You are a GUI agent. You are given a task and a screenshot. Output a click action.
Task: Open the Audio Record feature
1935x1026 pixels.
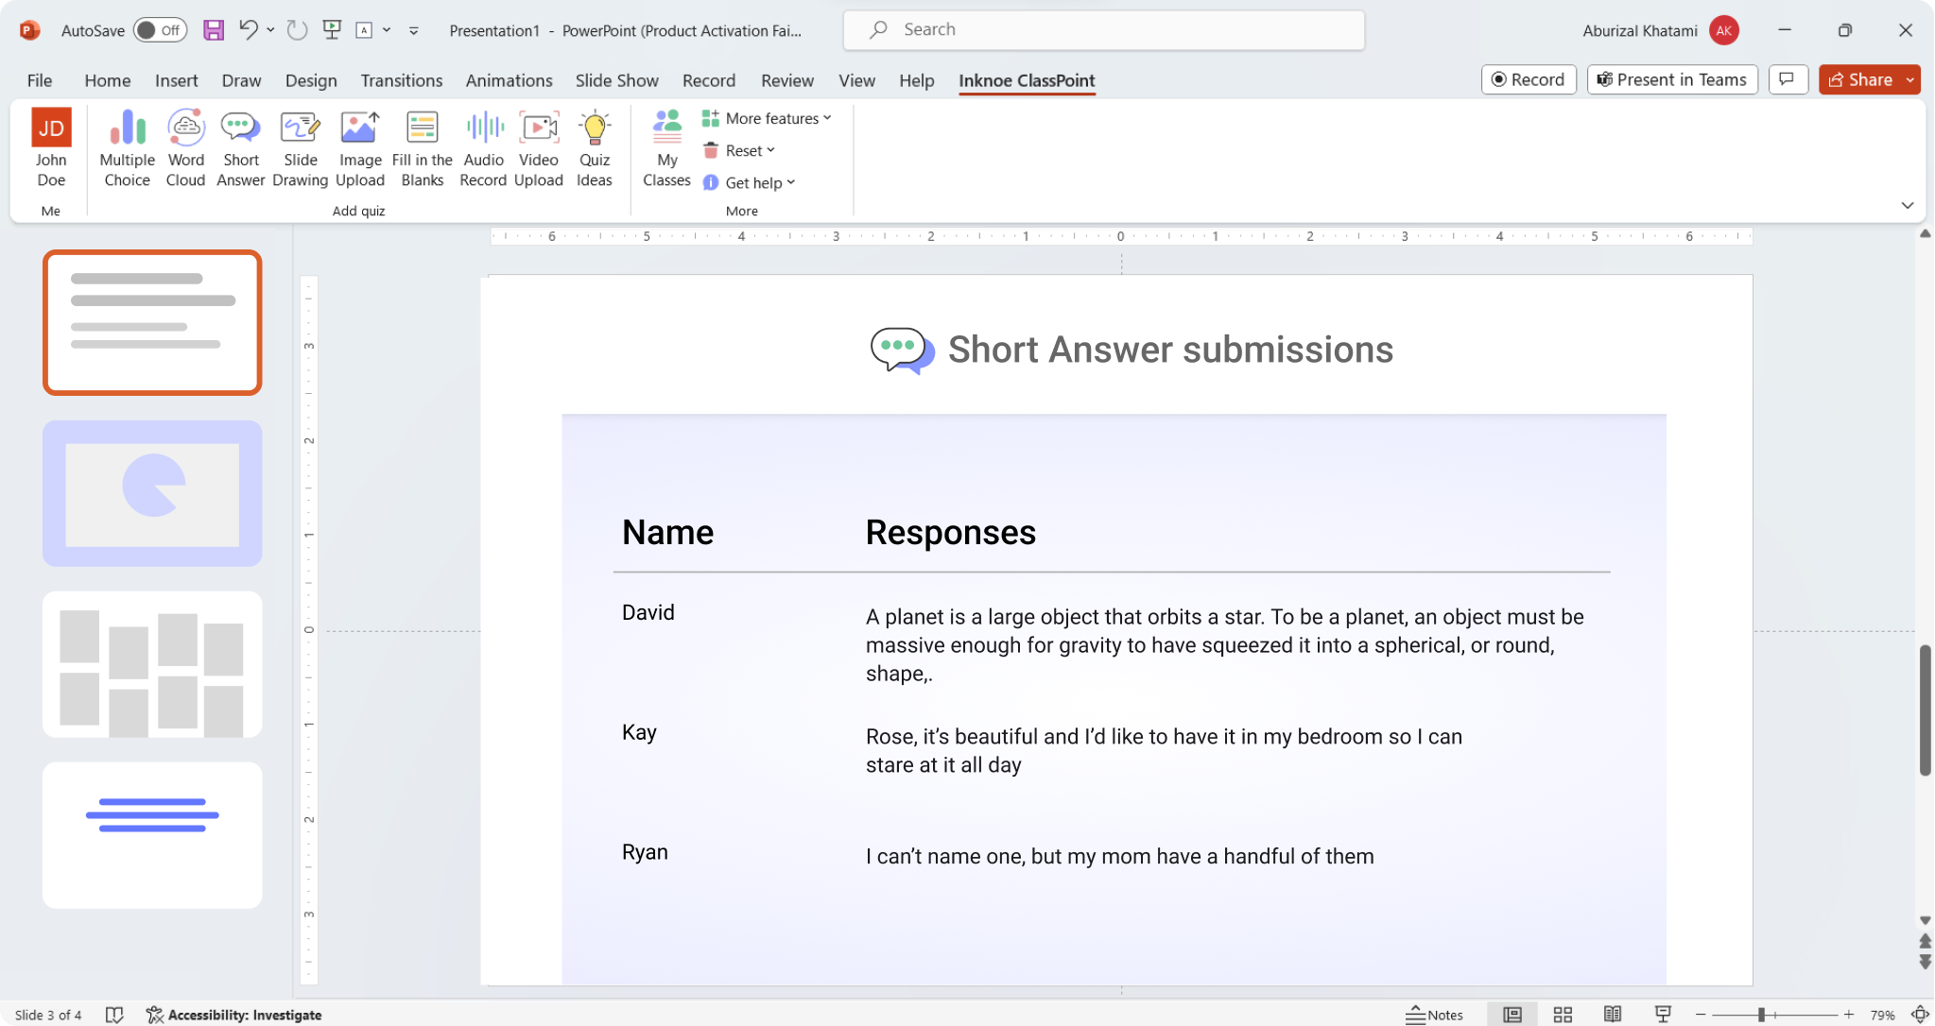tap(482, 146)
